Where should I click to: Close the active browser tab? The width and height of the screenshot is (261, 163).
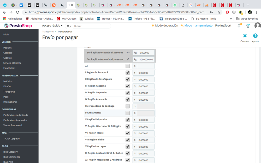click(72, 5)
